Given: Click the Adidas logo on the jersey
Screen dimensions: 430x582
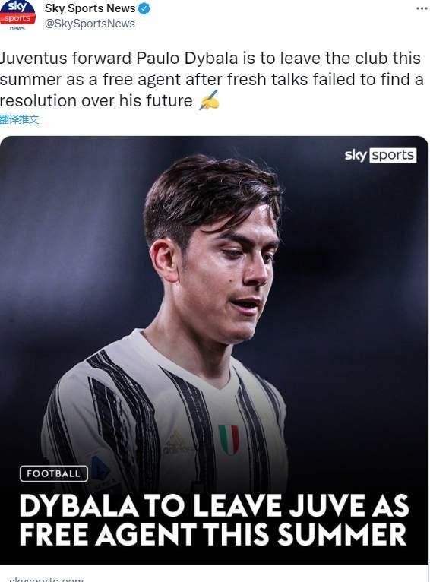Looking at the screenshot, I should (176, 443).
